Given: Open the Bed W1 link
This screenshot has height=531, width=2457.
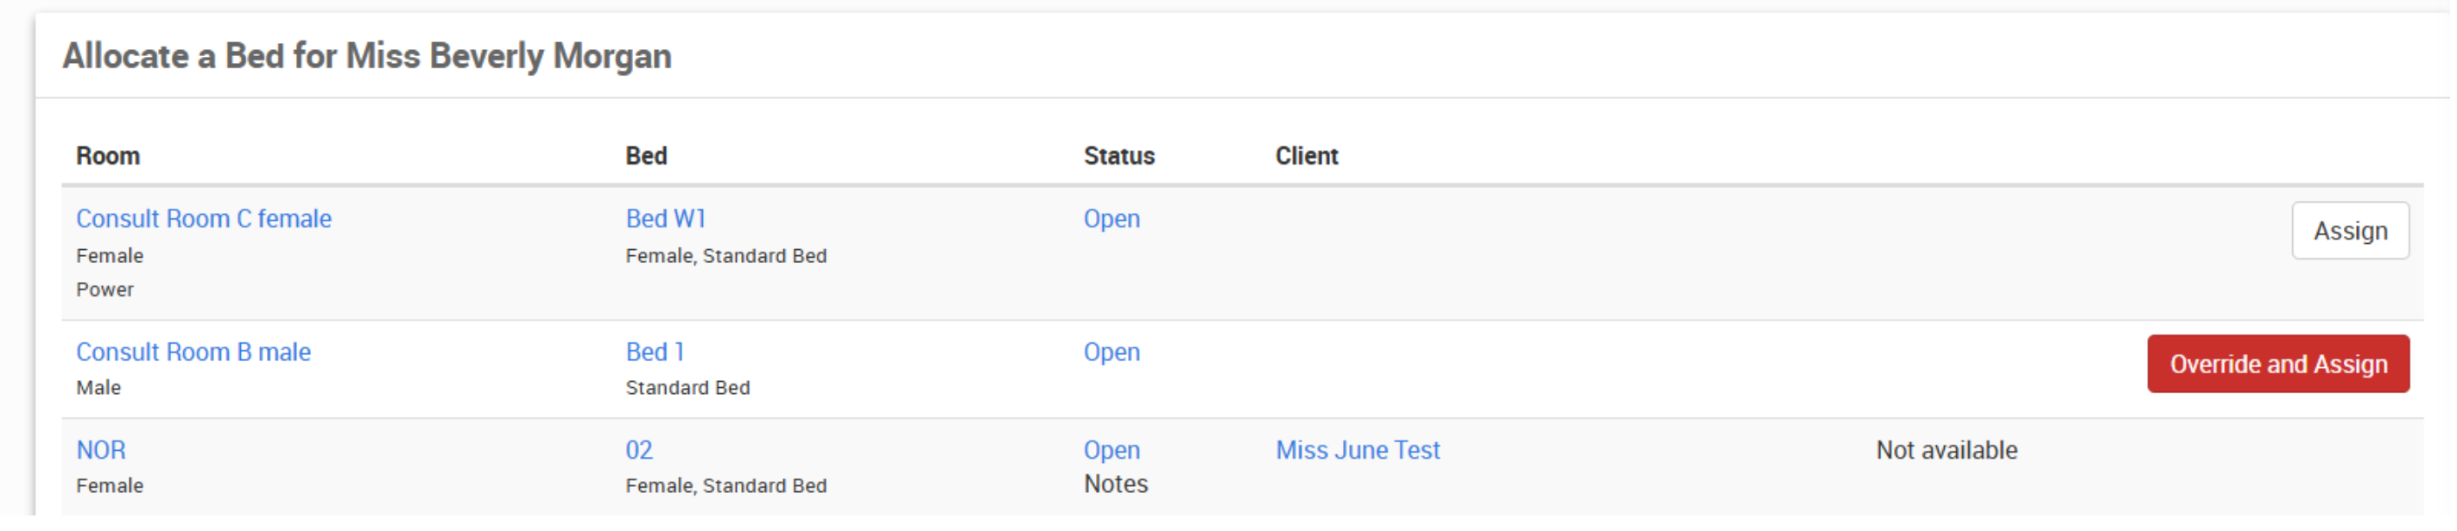Looking at the screenshot, I should (x=666, y=219).
